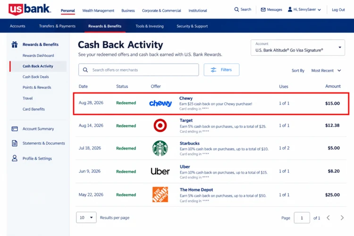Open Transfers & Payments menu
Viewport: 354px width, 236px height.
(x=57, y=26)
